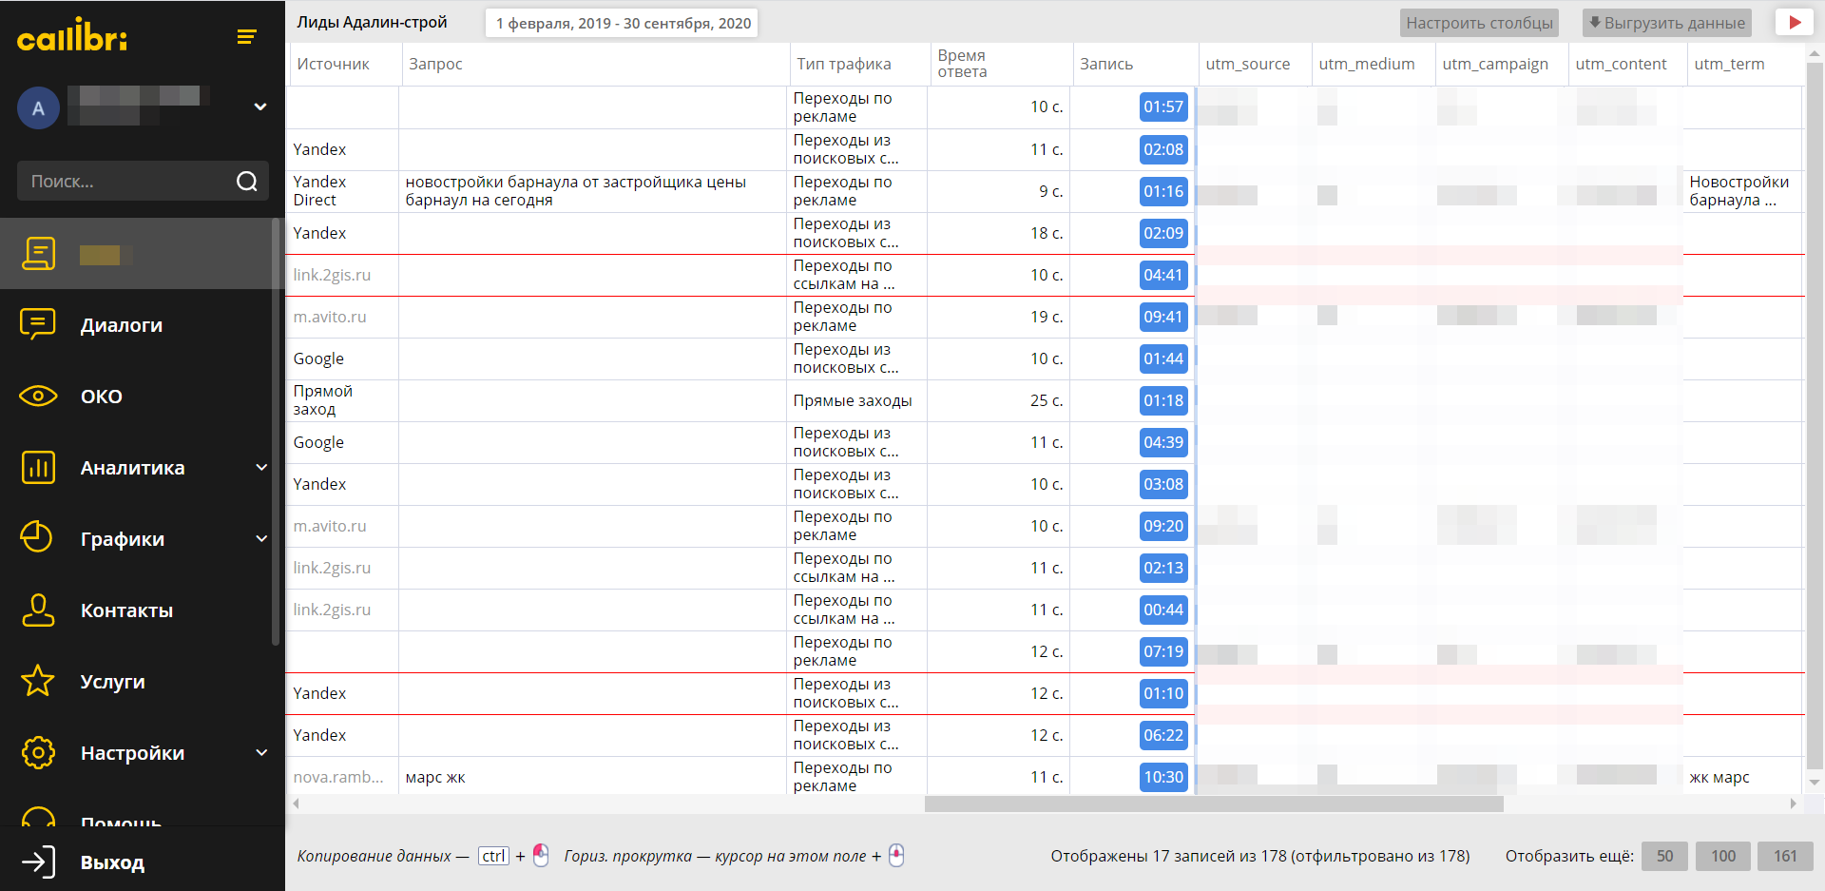Open the date range 1 февраля, 2019 picker
Image resolution: width=1825 pixels, height=891 pixels.
click(x=623, y=23)
